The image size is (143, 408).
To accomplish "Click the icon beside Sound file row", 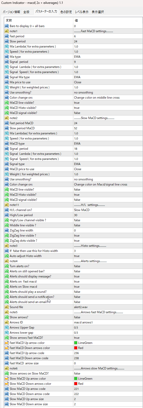I will (7, 307).
